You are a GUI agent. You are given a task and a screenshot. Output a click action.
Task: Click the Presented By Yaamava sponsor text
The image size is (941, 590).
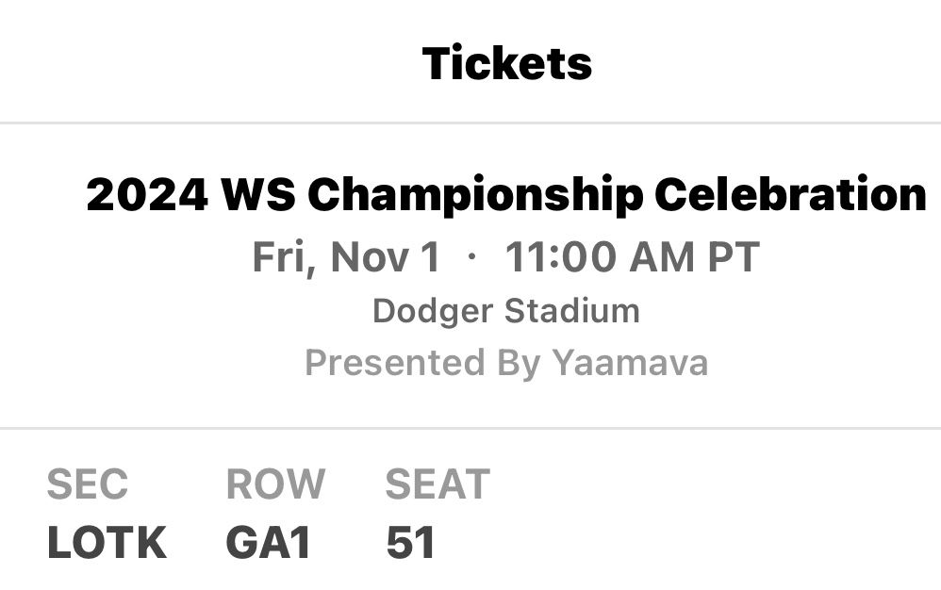click(506, 361)
